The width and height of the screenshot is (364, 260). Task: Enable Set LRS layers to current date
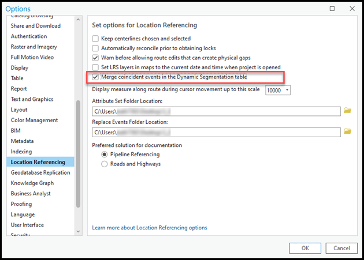coord(96,67)
